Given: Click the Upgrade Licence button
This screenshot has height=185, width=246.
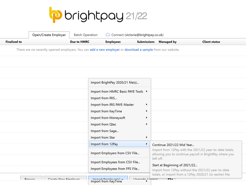Looking at the screenshot, I should [147, 178].
